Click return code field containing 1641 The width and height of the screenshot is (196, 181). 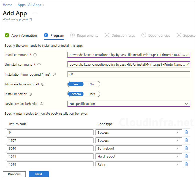point(50,156)
